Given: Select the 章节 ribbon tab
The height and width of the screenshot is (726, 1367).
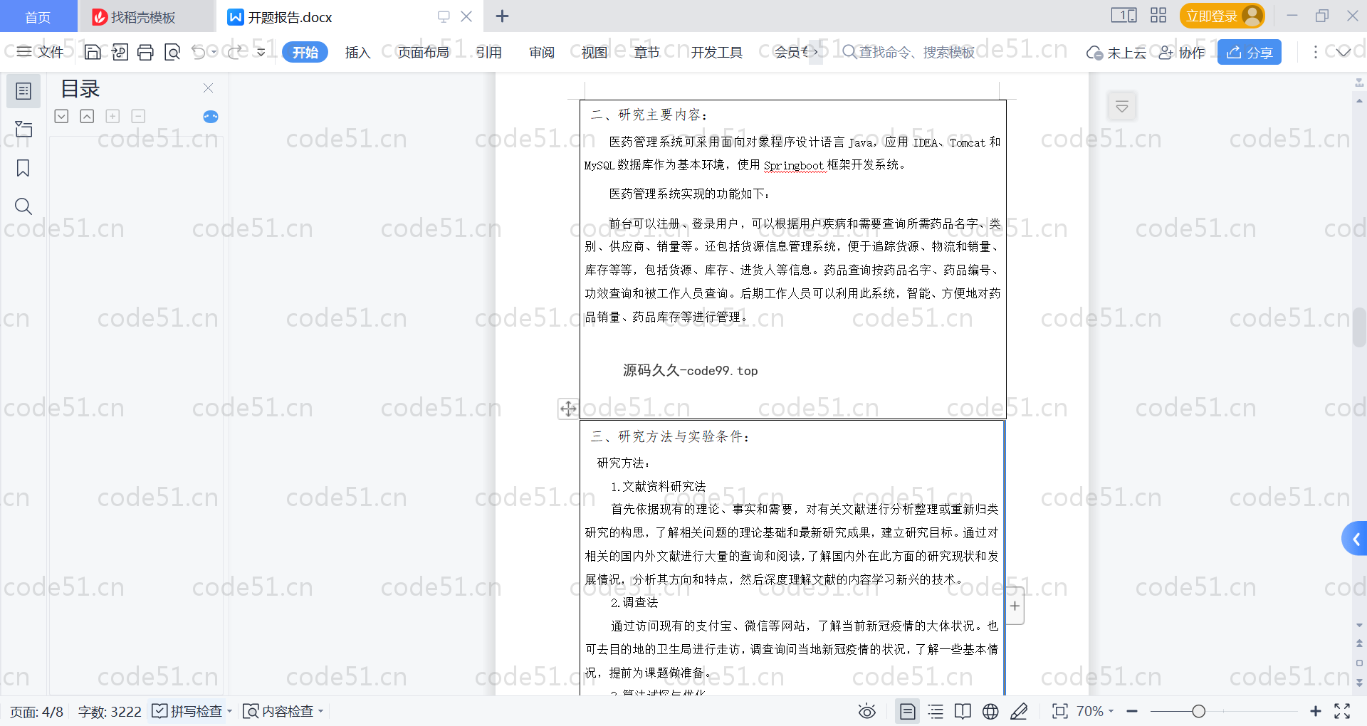Looking at the screenshot, I should point(647,52).
